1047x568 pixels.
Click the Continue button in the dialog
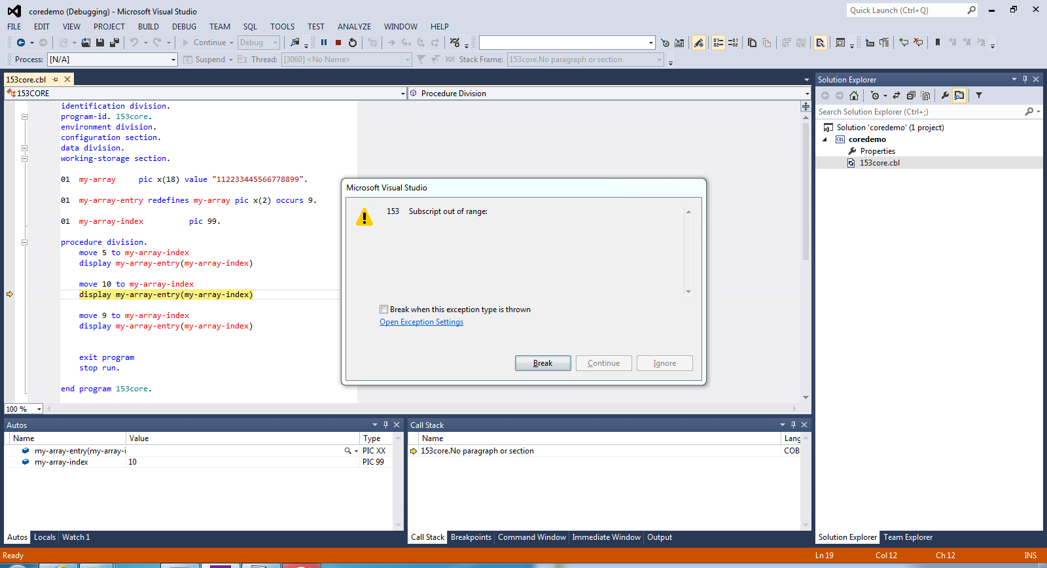604,363
